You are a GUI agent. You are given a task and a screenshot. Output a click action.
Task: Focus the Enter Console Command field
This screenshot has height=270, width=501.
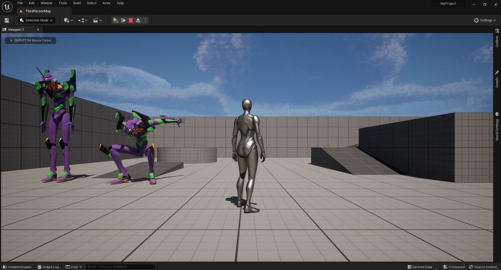[120, 267]
